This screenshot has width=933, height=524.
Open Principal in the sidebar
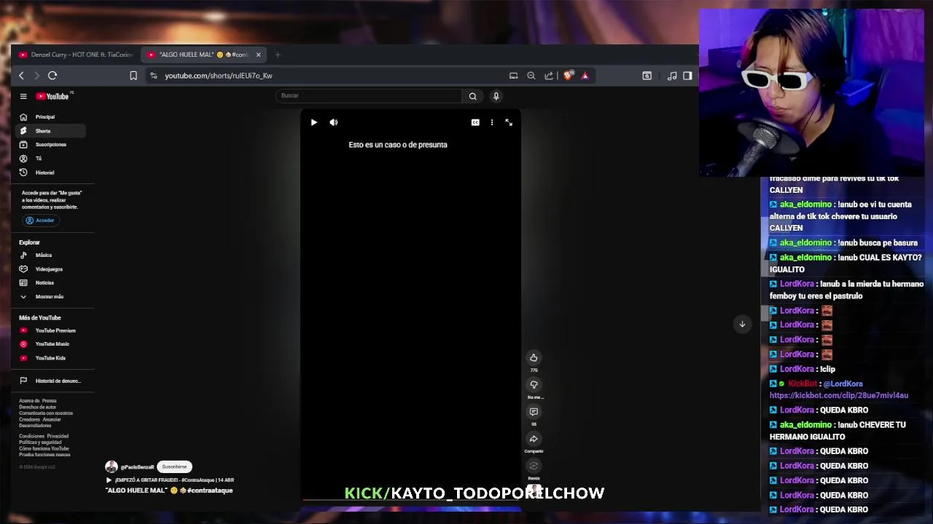50,116
